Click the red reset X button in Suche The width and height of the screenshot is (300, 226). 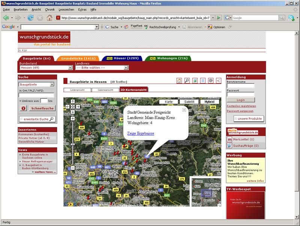point(23,108)
